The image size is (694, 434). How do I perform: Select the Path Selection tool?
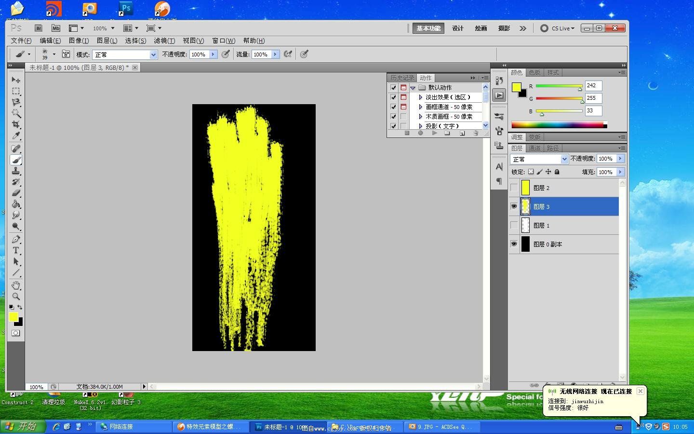16,261
